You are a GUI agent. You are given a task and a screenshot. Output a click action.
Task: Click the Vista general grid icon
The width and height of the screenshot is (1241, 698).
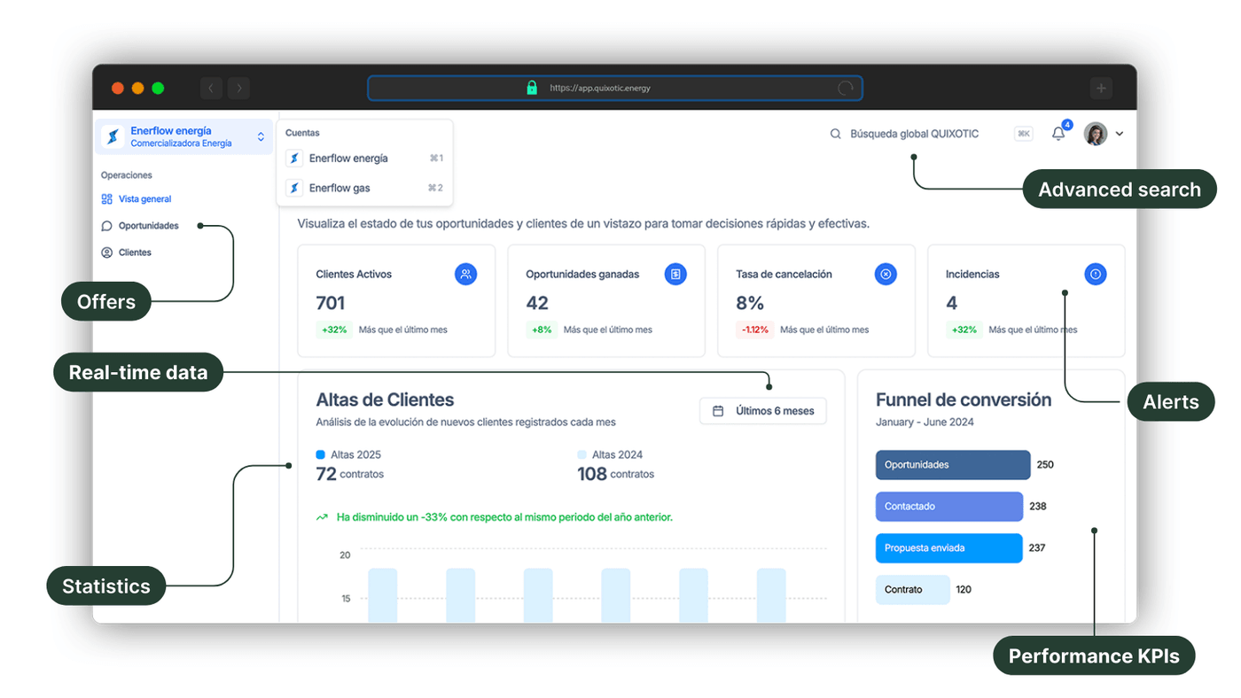coord(107,199)
